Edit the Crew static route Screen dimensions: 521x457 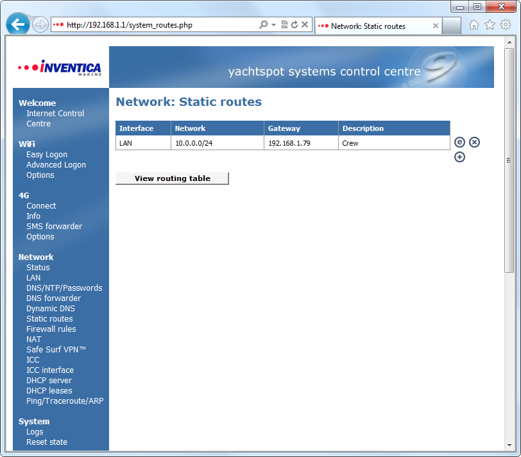(459, 142)
